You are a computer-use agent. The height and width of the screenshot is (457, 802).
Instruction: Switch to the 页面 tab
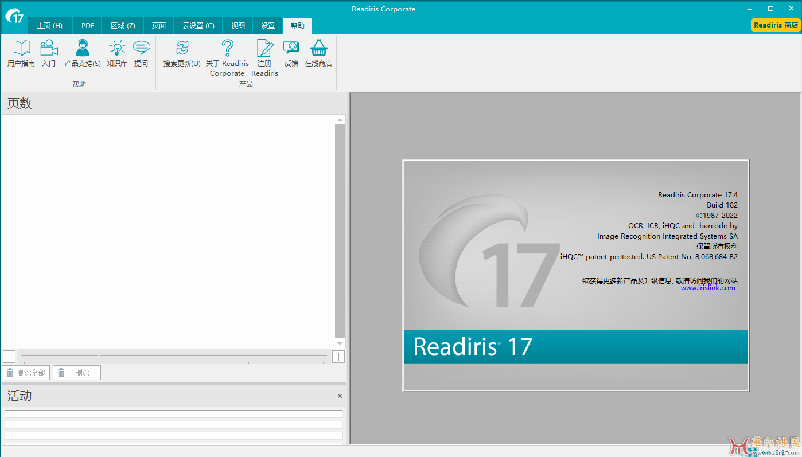click(x=159, y=26)
